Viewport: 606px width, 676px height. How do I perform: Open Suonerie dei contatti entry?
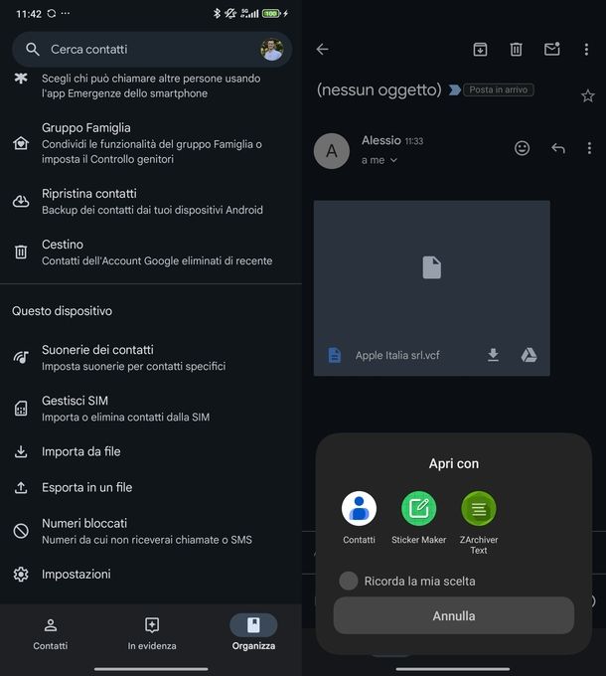tap(151, 358)
